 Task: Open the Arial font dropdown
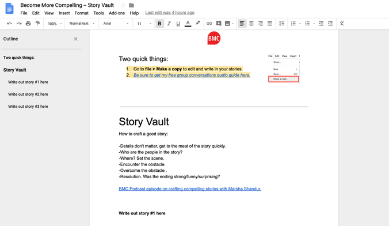pos(116,24)
